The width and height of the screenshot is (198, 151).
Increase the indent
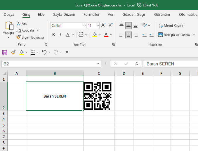pos(152,35)
